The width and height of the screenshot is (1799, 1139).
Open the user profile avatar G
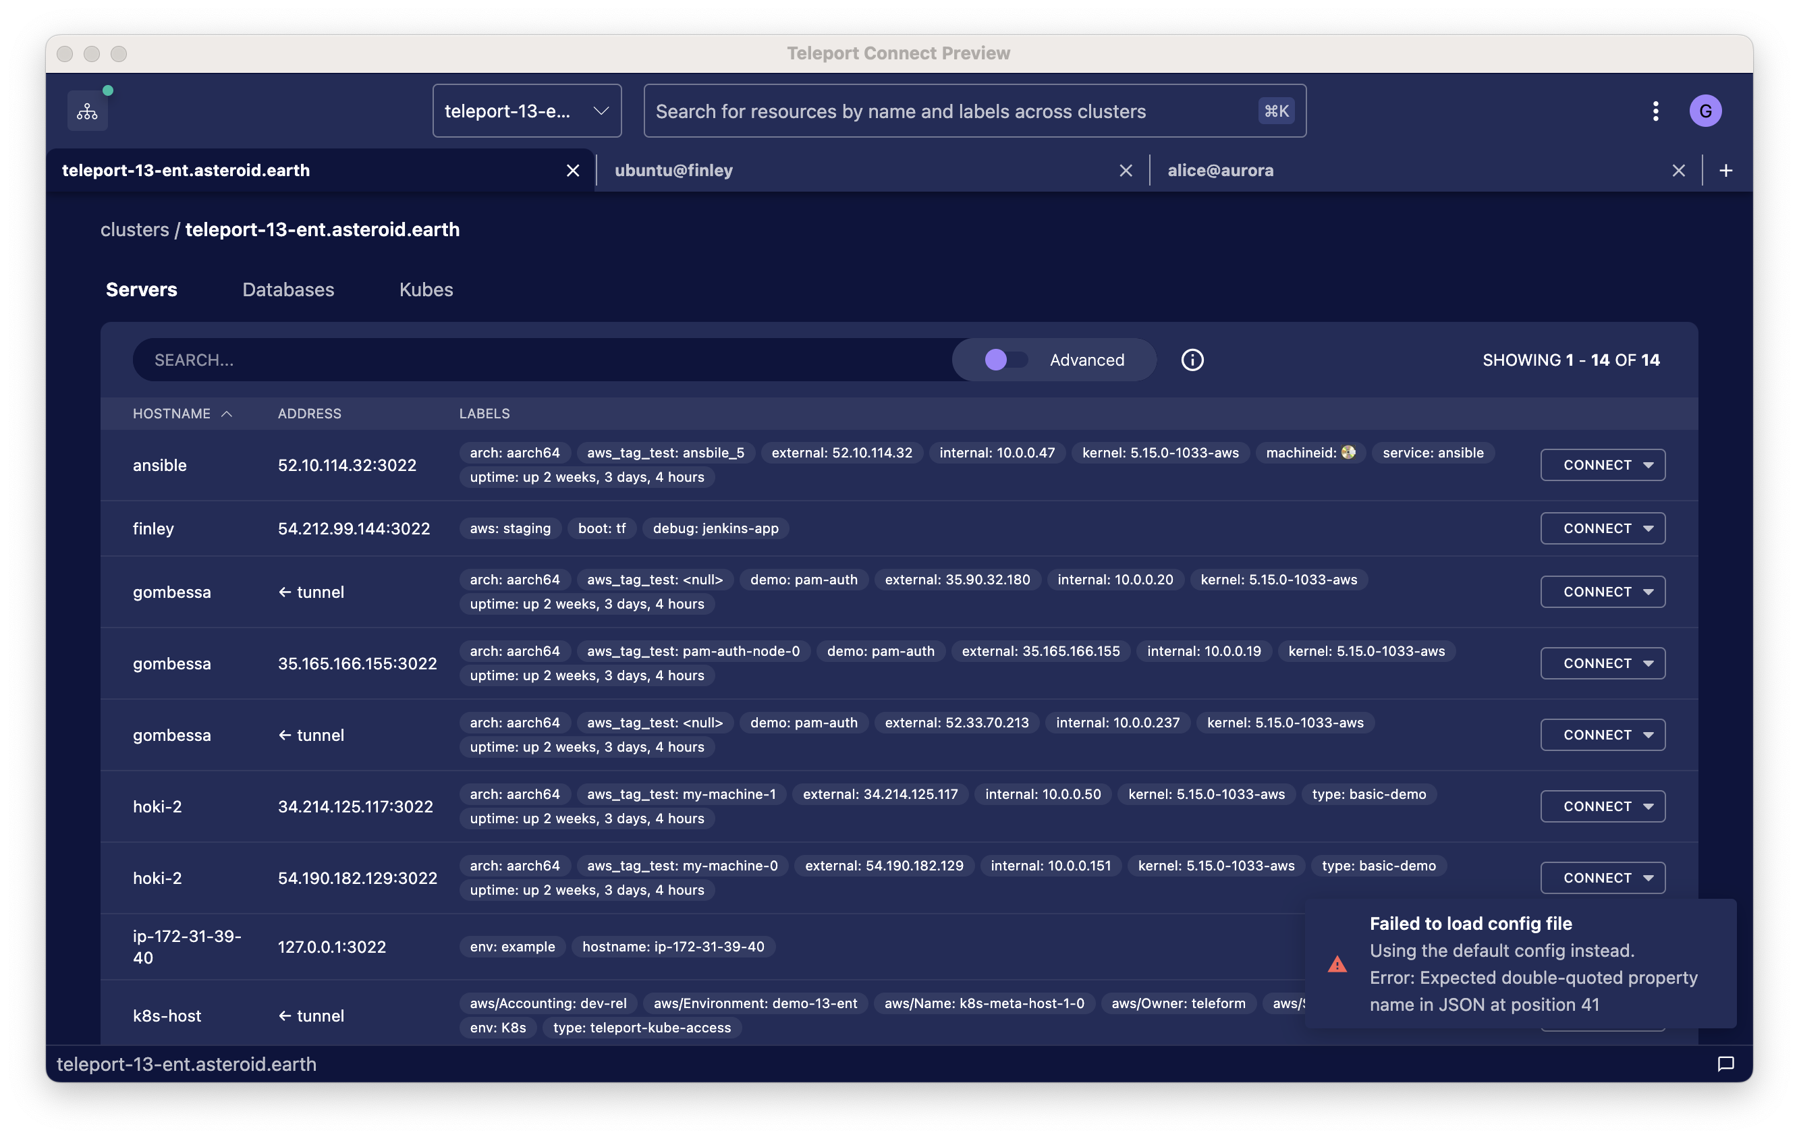pos(1705,111)
